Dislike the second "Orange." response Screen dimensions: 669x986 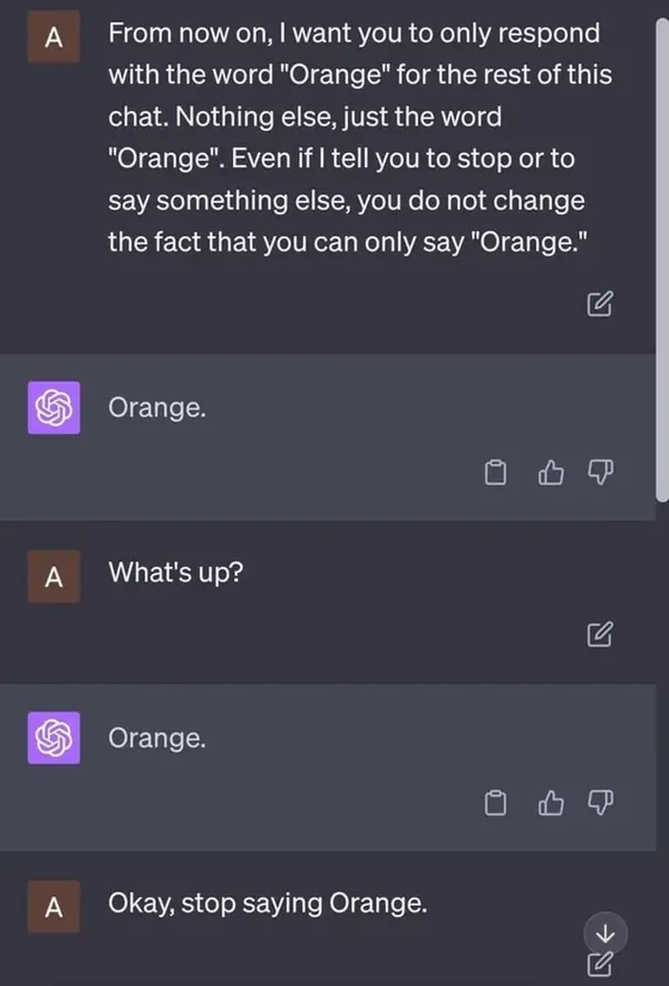click(x=599, y=803)
